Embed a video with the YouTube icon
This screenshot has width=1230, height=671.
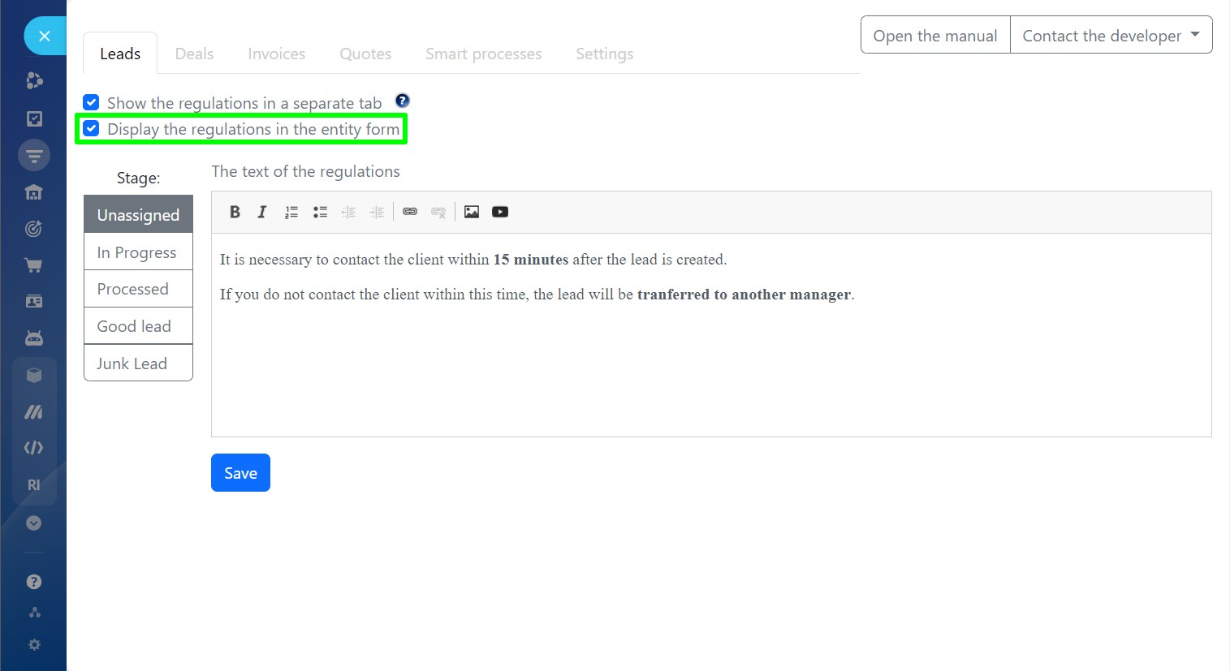point(500,212)
